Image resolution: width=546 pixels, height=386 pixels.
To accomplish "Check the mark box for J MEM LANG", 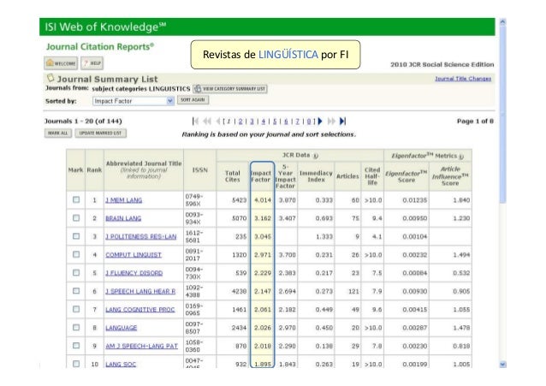I will click(x=76, y=199).
